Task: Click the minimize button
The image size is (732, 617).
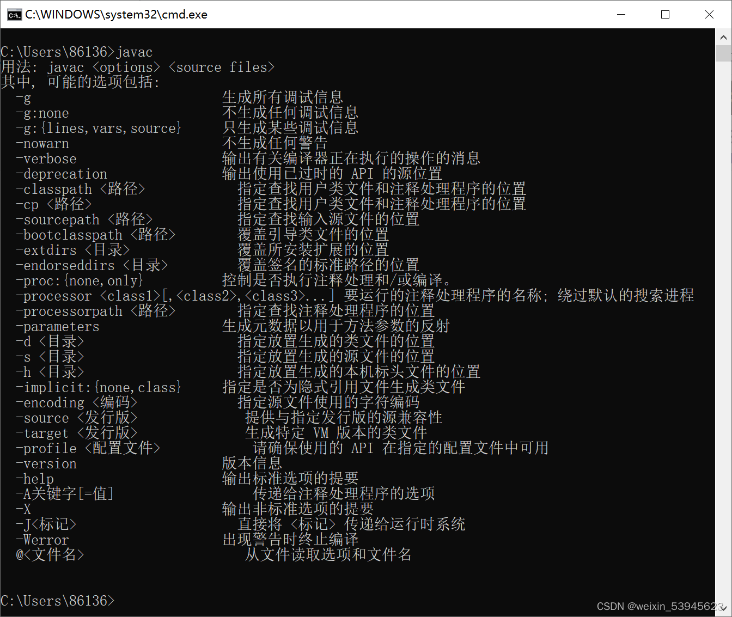Action: (621, 14)
